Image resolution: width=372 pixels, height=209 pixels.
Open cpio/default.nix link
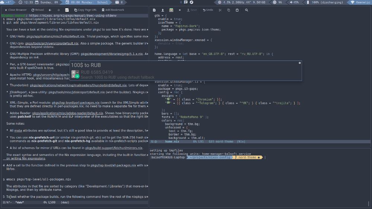click(52, 43)
